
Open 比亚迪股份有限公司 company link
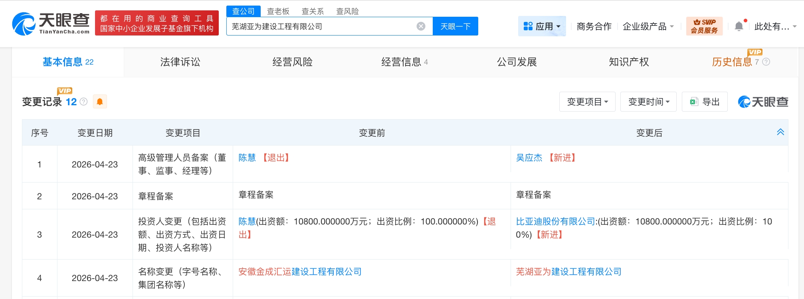coord(555,221)
